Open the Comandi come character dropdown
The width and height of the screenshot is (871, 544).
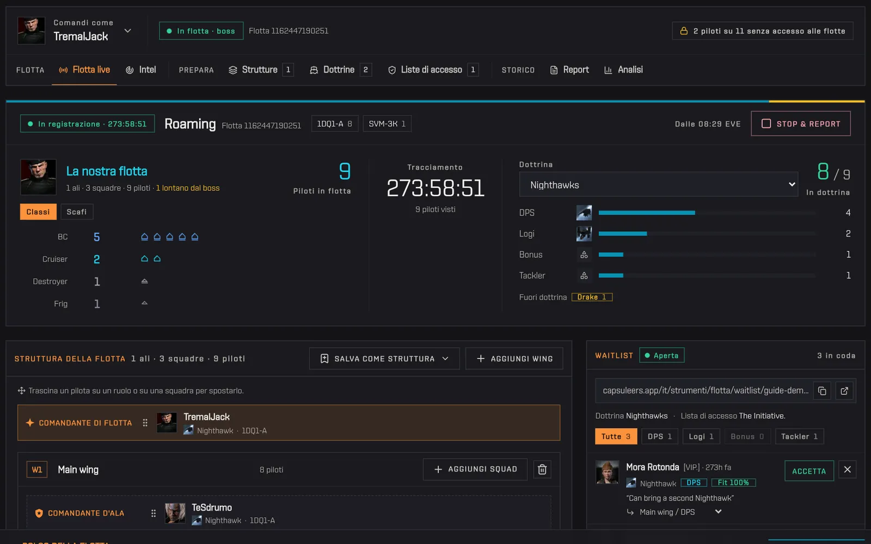tap(127, 30)
